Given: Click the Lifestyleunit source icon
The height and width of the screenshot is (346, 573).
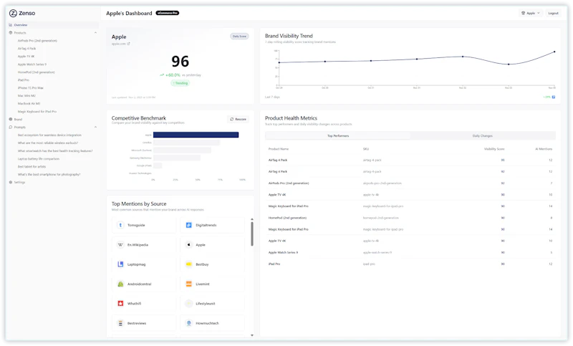Looking at the screenshot, I should pyautogui.click(x=189, y=303).
